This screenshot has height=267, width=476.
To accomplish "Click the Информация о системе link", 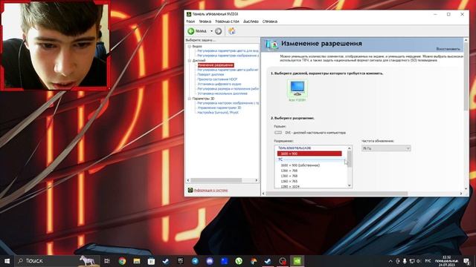I will (x=210, y=190).
